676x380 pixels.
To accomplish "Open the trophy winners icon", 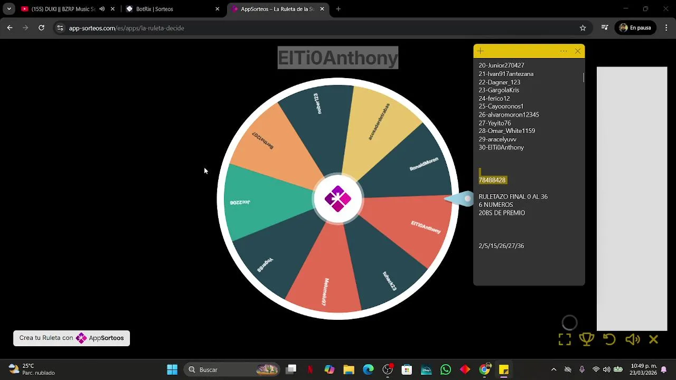I will tap(587, 339).
